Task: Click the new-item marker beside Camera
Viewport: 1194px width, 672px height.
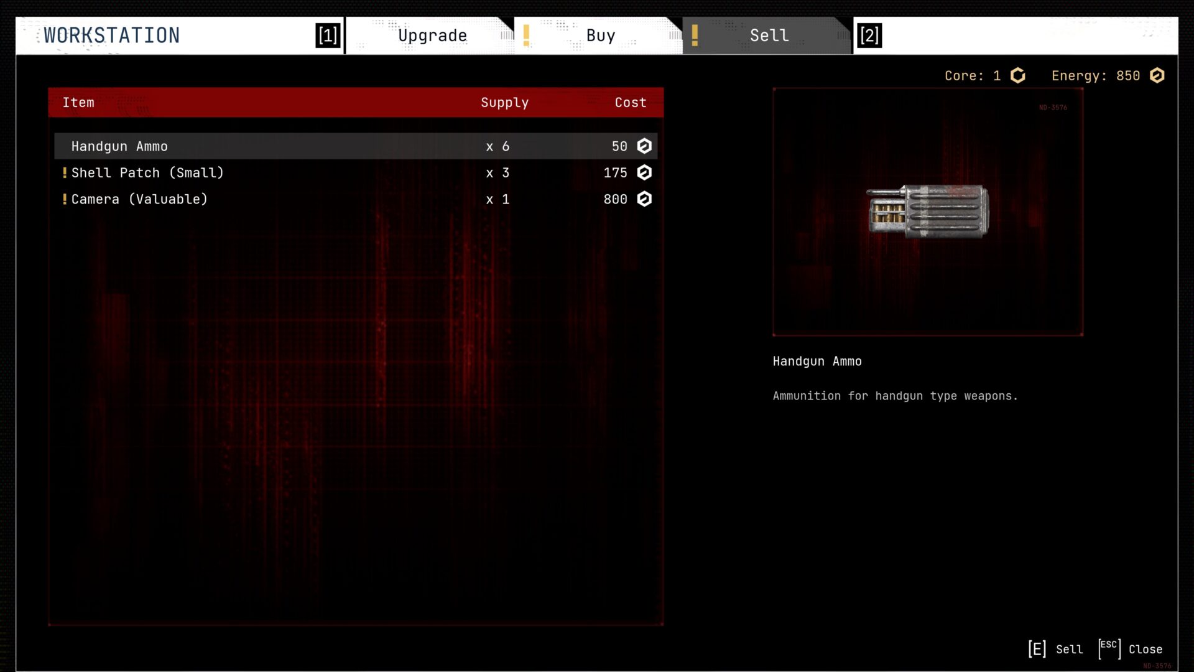Action: point(65,199)
